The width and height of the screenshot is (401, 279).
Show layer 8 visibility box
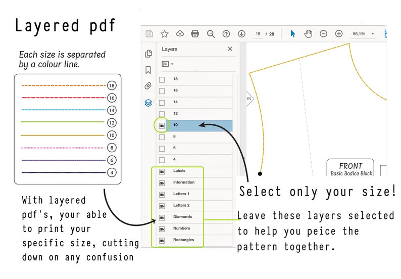(162, 137)
